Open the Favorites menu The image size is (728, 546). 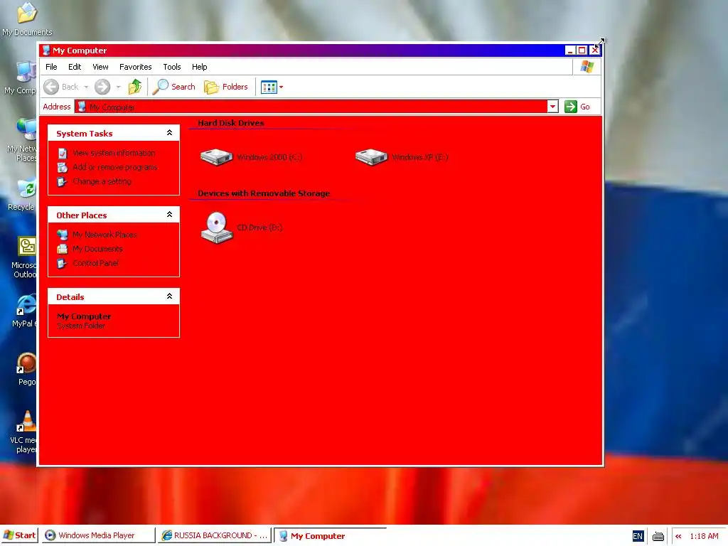pyautogui.click(x=135, y=67)
